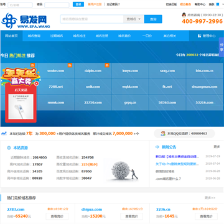Click the 2014055 deleted domains count
This screenshot has width=224, height=224.
click(x=40, y=157)
